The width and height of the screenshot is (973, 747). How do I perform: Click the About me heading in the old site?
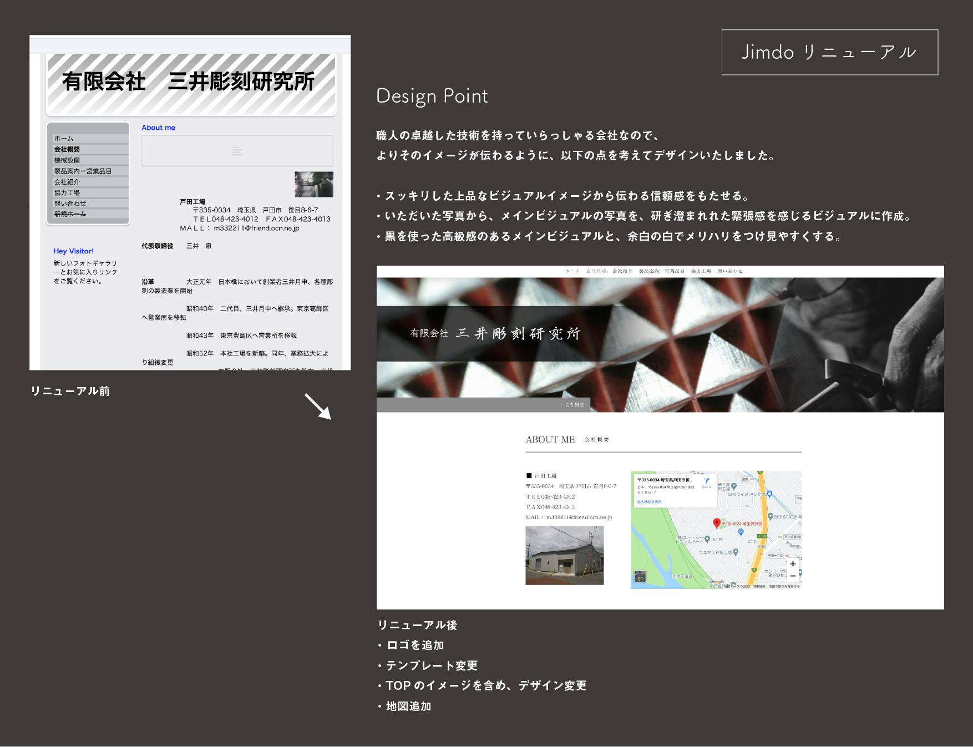[x=158, y=128]
